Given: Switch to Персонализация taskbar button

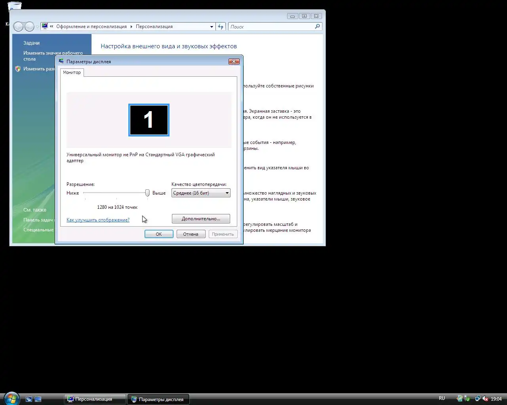Looking at the screenshot, I should coord(95,399).
